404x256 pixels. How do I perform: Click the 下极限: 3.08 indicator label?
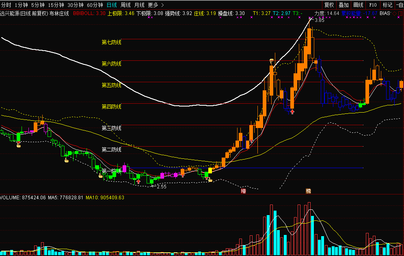click(150, 13)
